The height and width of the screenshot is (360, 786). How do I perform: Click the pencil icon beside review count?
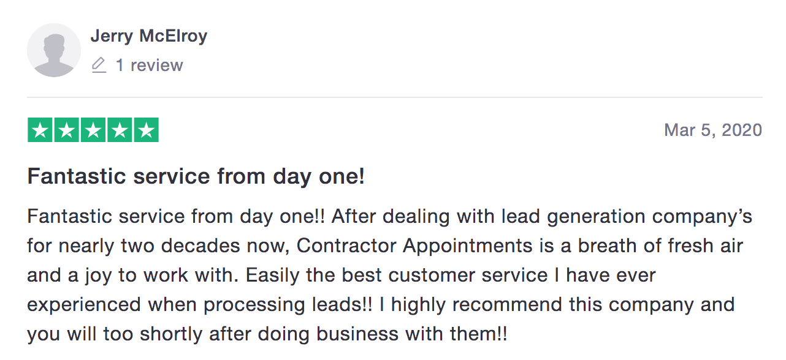[99, 66]
